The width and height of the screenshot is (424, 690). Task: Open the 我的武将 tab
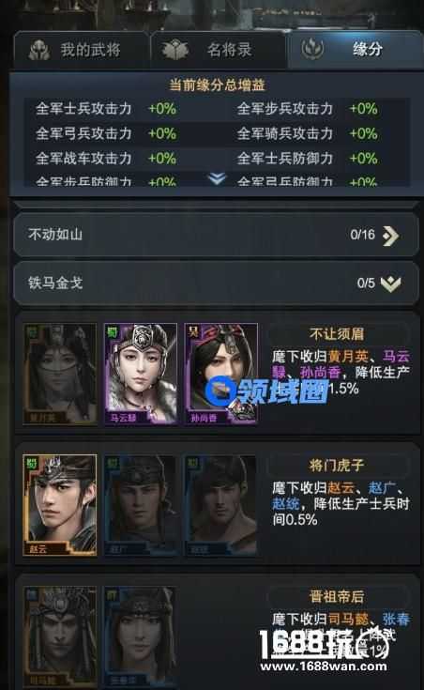81,50
